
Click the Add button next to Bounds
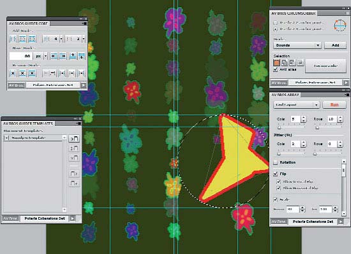335,45
